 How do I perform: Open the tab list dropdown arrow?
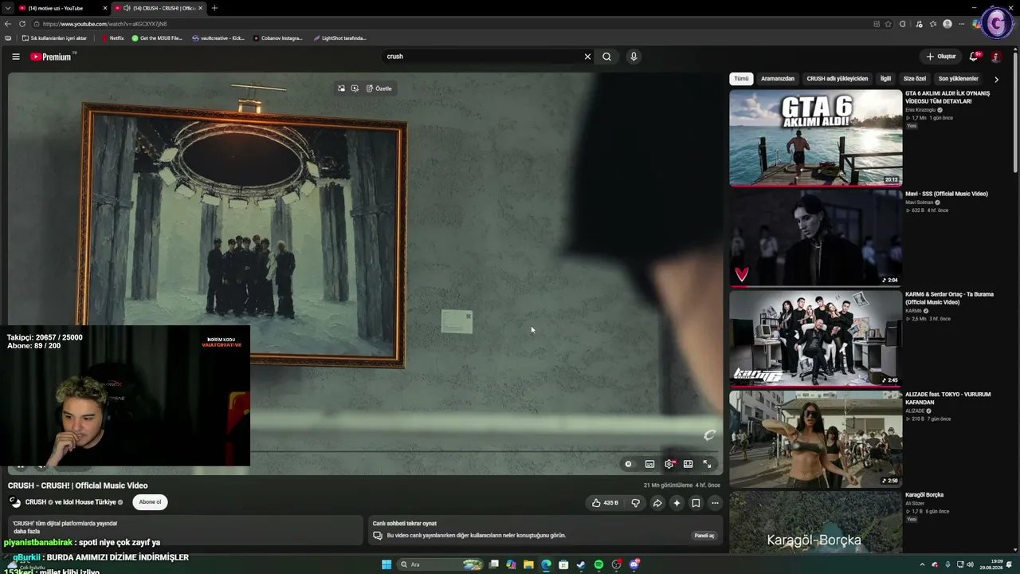point(7,8)
